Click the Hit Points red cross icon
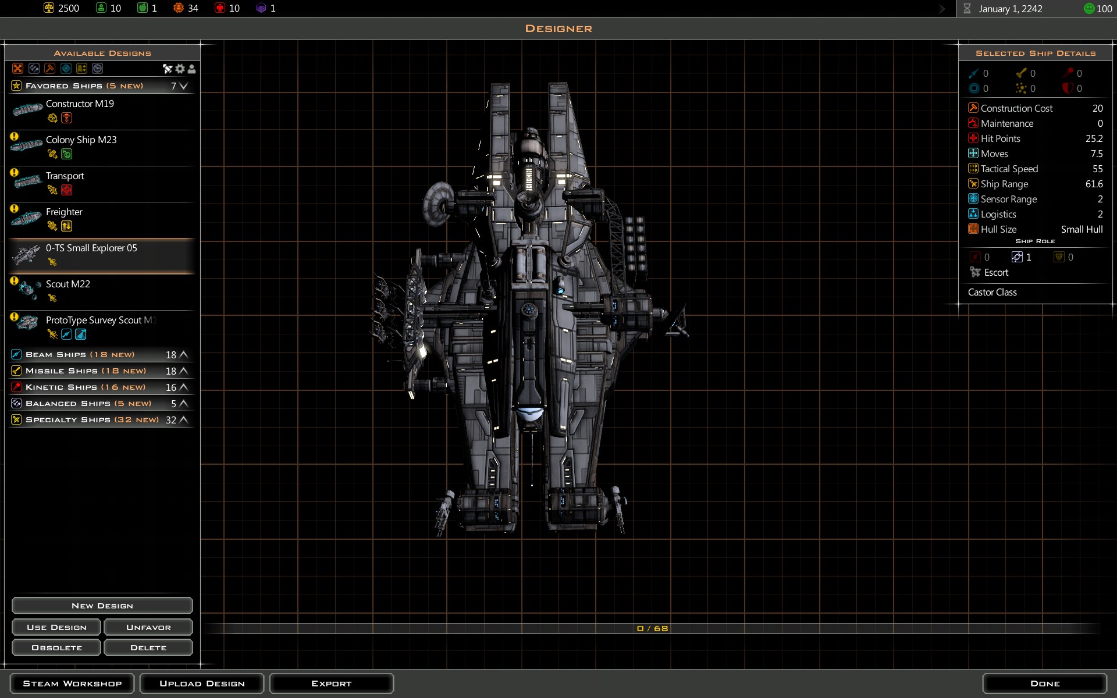Screen dimensions: 1117x698 point(973,138)
